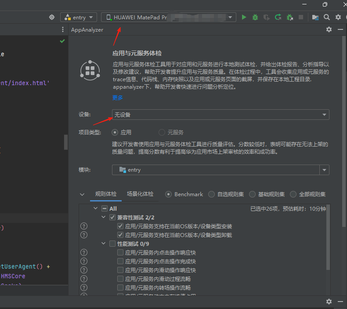
Task: Click the rules list scrollbar
Action: [328, 237]
